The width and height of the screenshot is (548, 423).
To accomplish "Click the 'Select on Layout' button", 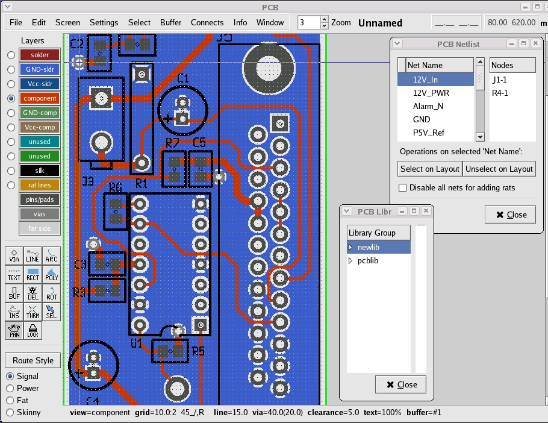I will tap(430, 169).
